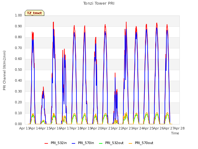
Task: Click the chart title Tonzi Tower PRI
Action: [x=99, y=3]
